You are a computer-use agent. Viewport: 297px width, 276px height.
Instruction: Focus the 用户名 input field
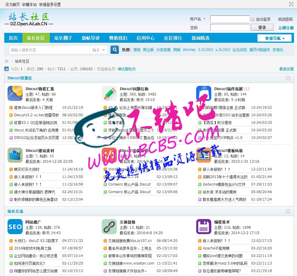(x=230, y=19)
